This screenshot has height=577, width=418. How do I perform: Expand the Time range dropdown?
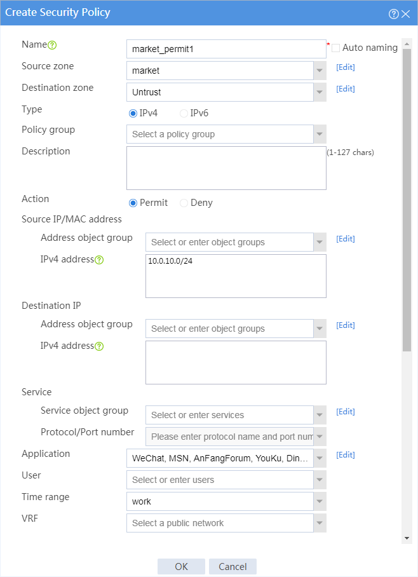(x=320, y=501)
